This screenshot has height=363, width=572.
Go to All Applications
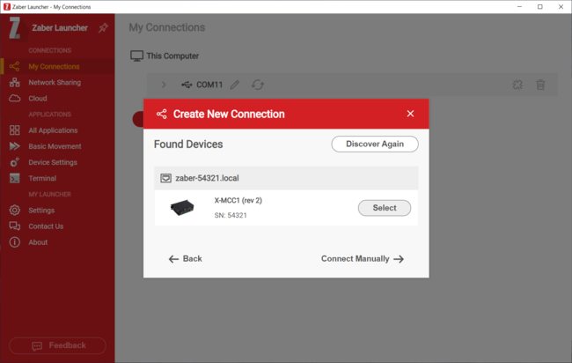coord(53,130)
